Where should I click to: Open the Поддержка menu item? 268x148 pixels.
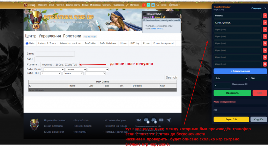(118, 5)
